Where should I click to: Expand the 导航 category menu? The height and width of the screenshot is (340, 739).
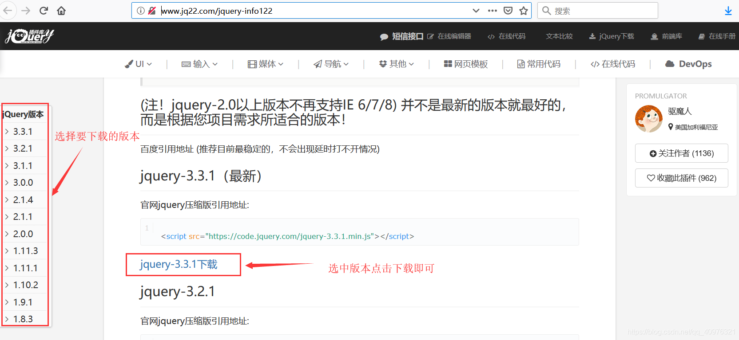click(331, 64)
